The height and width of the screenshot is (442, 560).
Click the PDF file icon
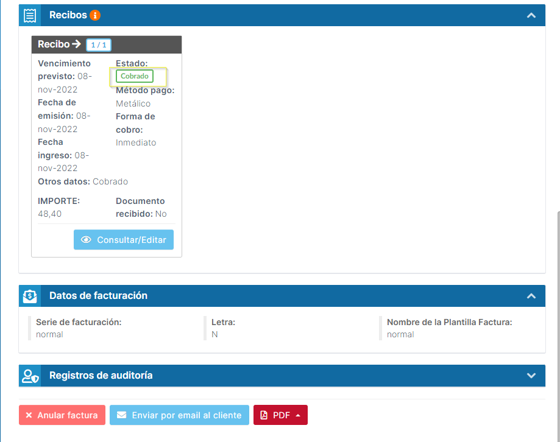[264, 415]
